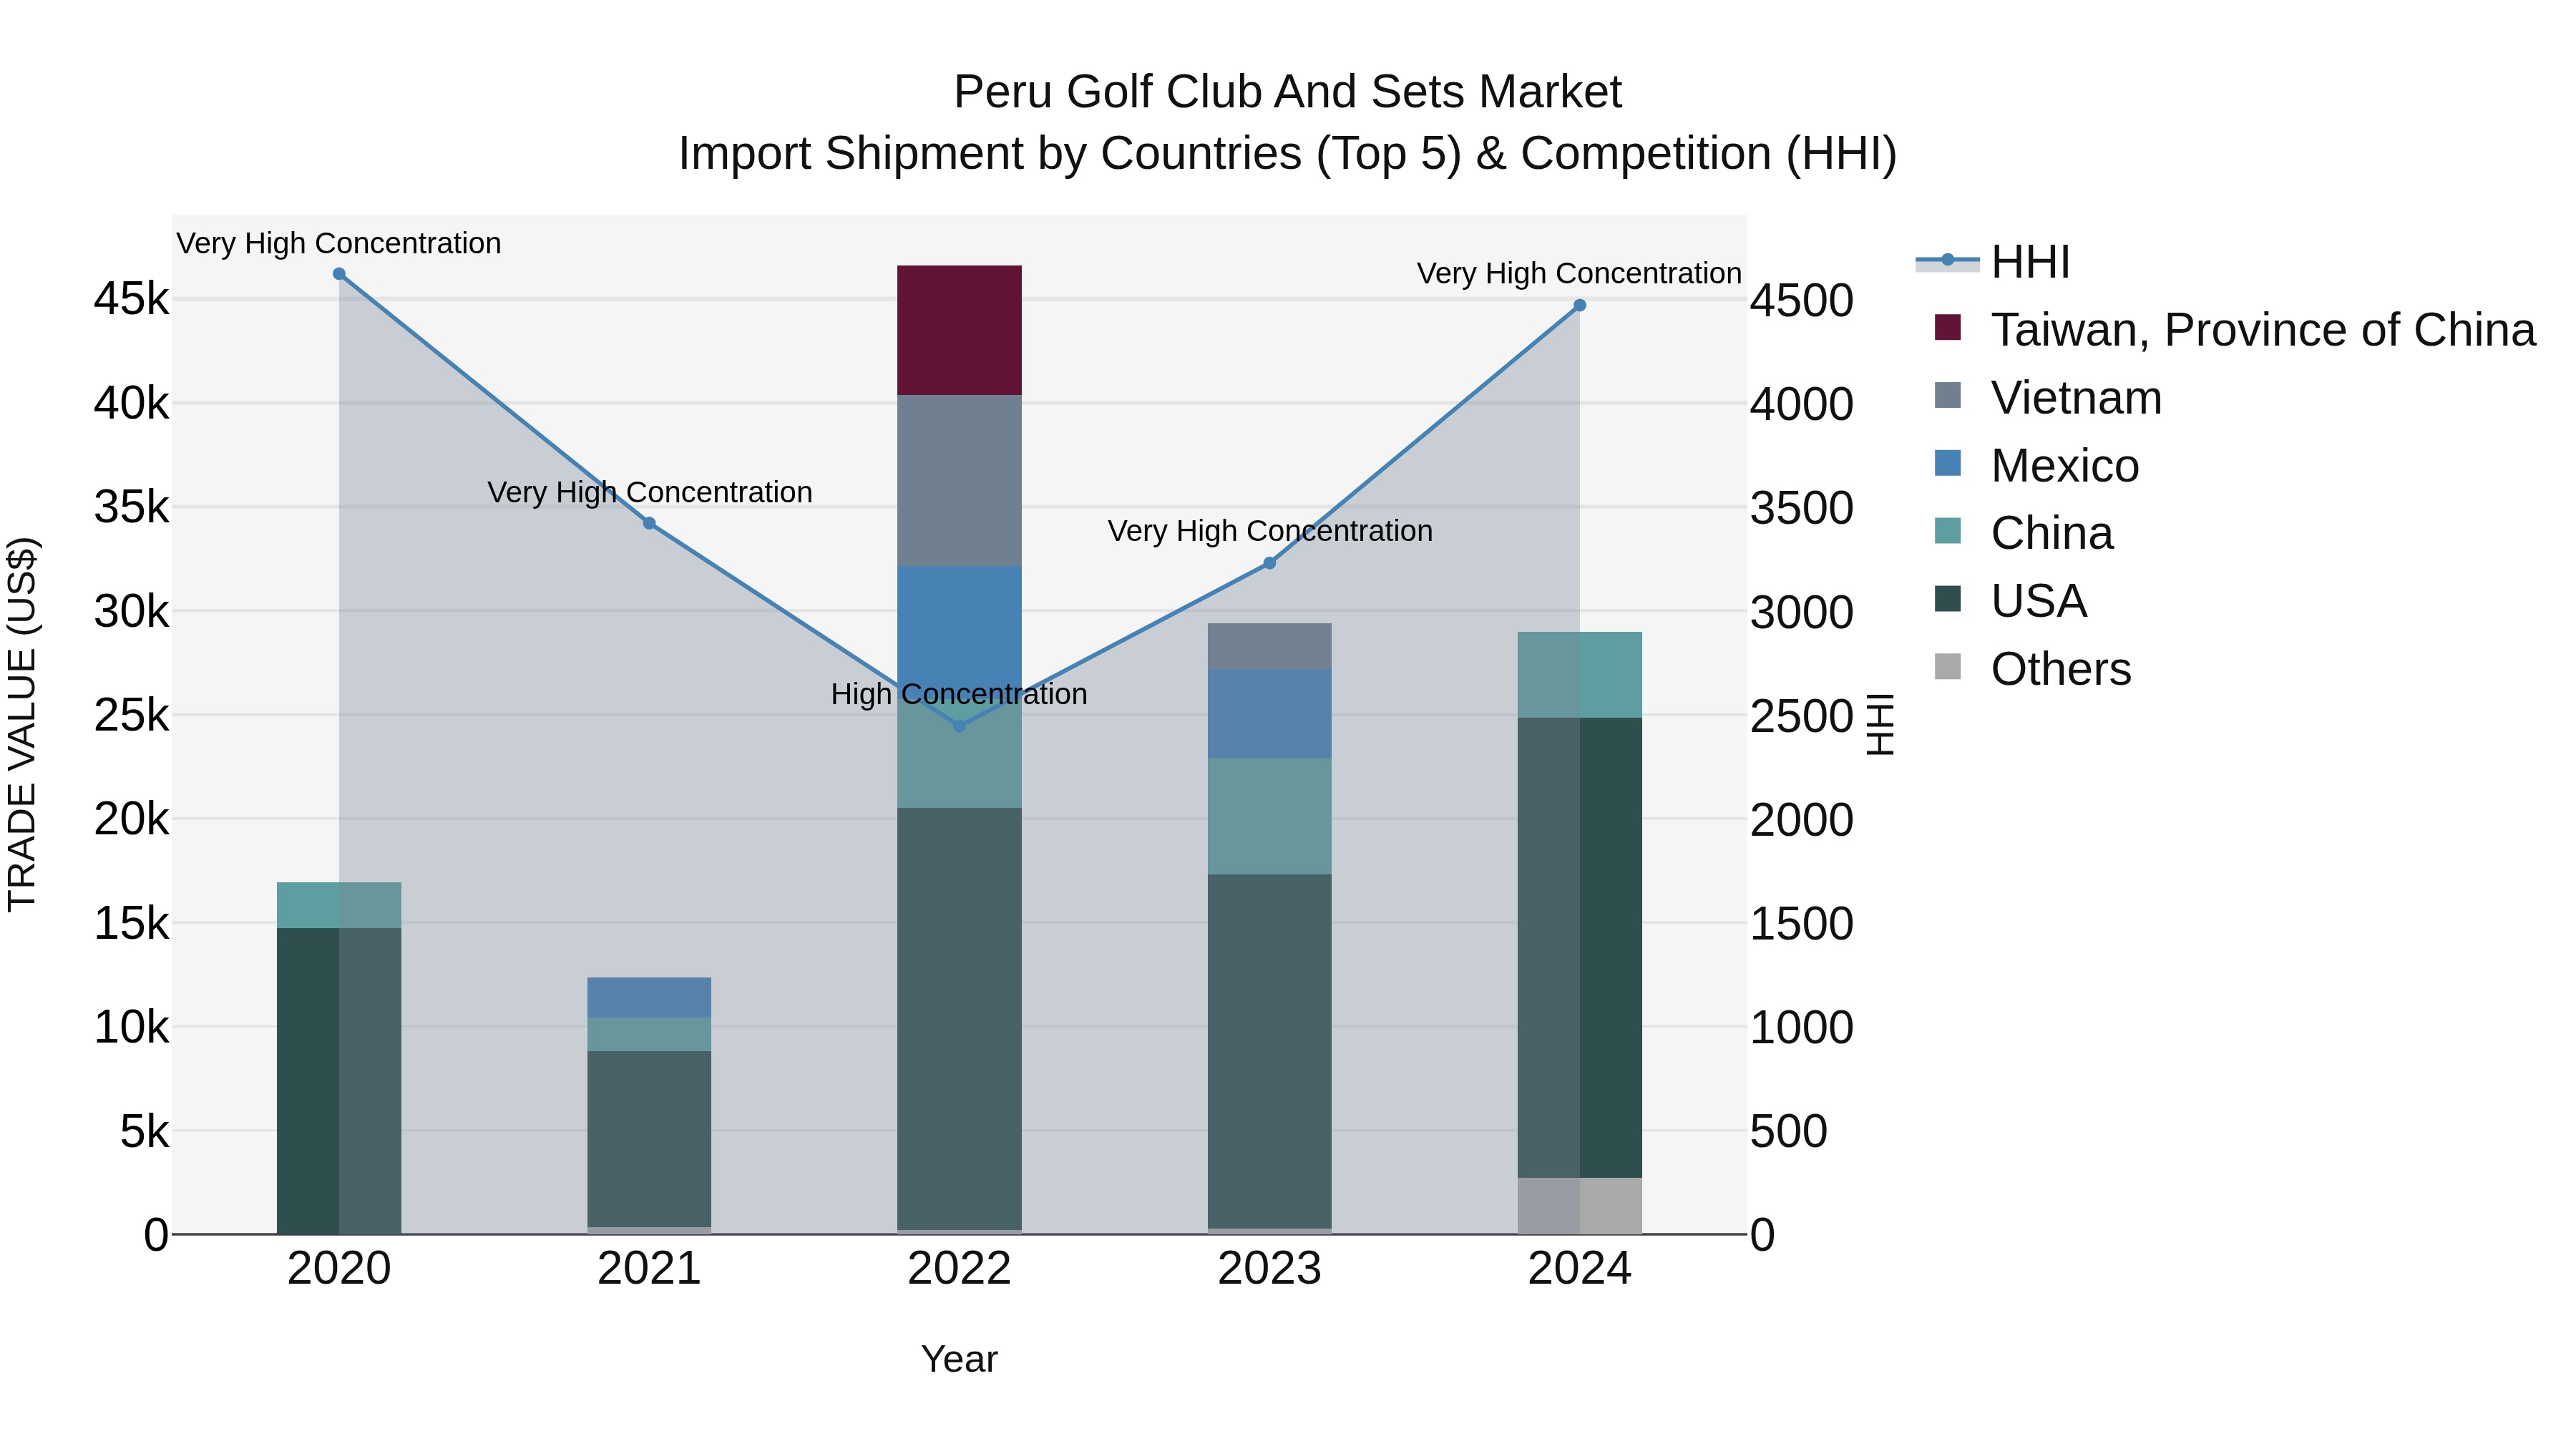Click the 45k left axis tick label
This screenshot has width=2576, height=1449.
(132, 299)
